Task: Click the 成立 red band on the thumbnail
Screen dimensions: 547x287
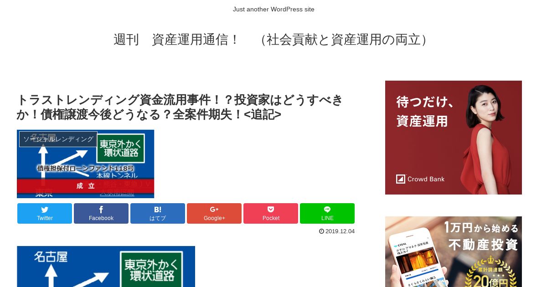Action: pos(86,186)
